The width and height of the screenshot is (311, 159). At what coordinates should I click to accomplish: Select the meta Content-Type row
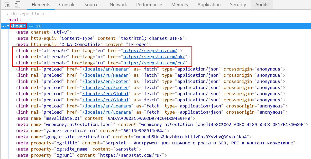101,38
